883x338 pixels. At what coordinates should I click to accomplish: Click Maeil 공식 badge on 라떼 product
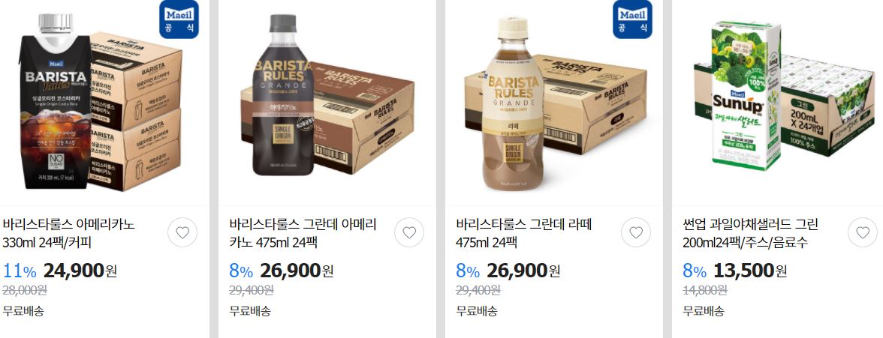pyautogui.click(x=632, y=19)
